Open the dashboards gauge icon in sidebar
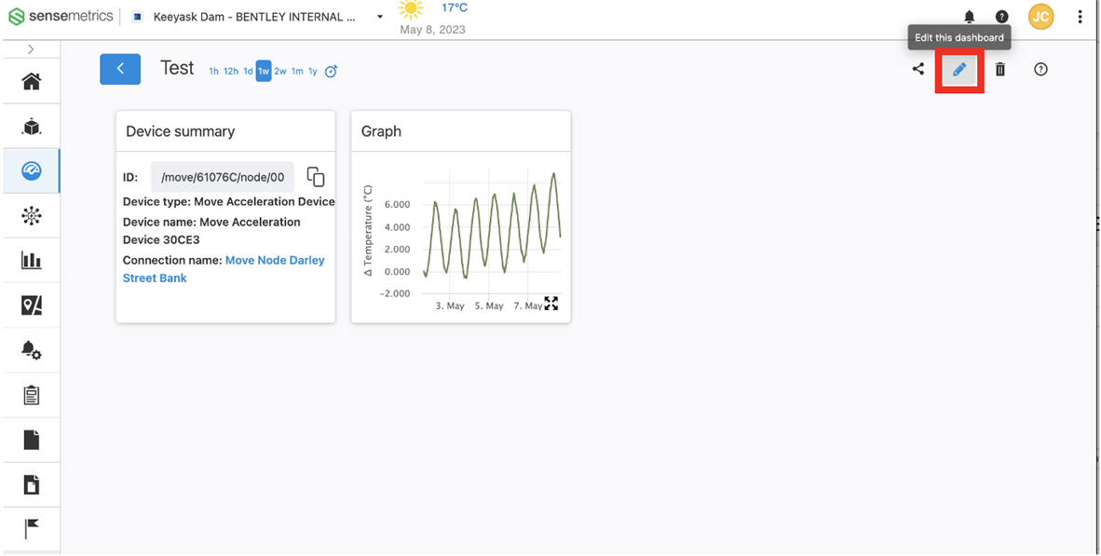This screenshot has width=1101, height=556. point(31,170)
